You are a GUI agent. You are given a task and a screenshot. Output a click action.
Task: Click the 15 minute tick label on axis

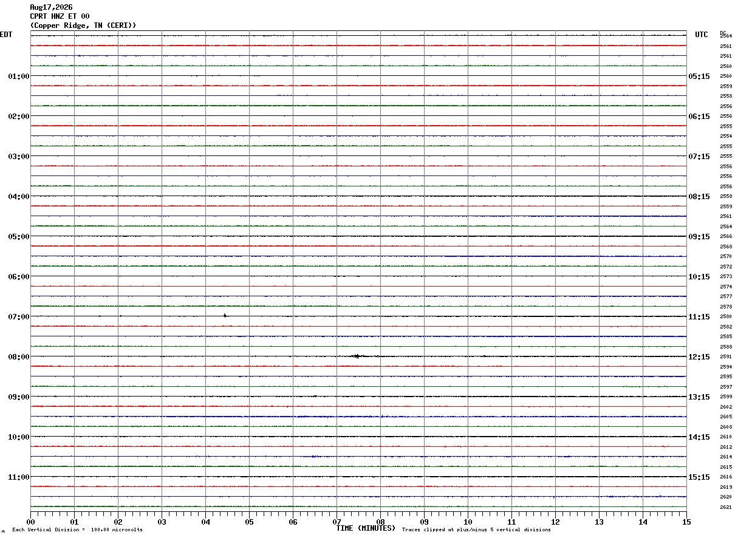(686, 522)
